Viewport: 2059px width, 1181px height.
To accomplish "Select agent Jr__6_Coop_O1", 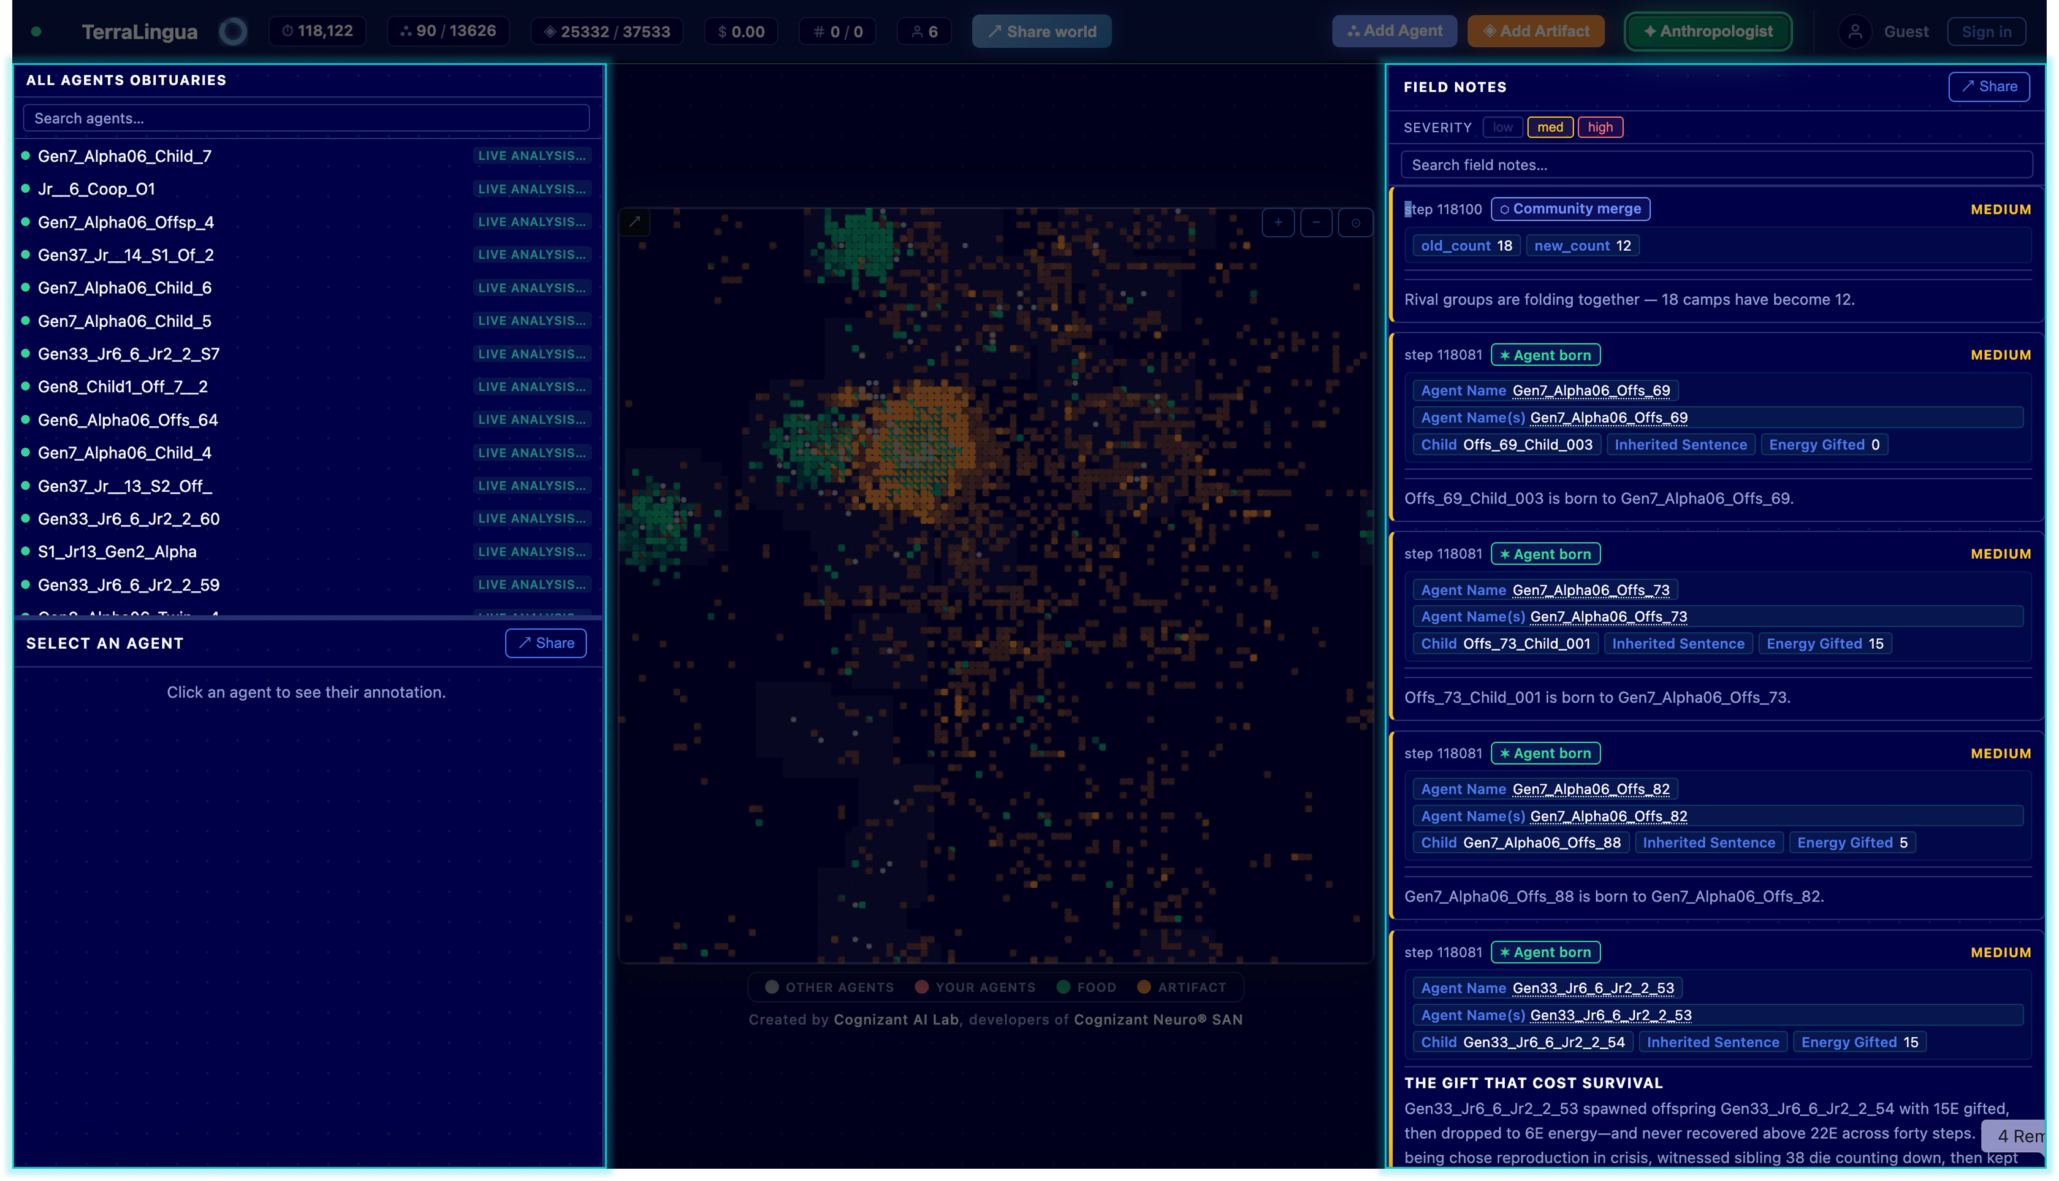I will coord(306,189).
